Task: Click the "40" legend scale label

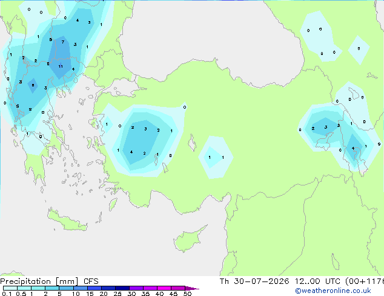Action: 159,294
